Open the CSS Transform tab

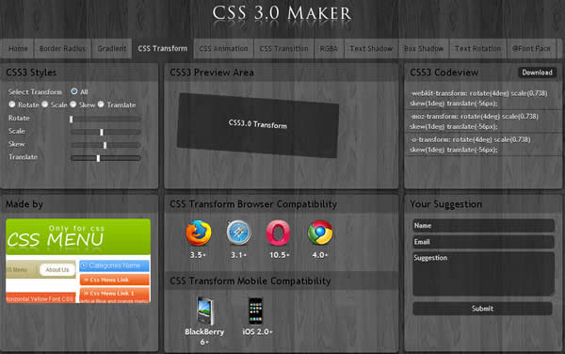click(x=163, y=49)
